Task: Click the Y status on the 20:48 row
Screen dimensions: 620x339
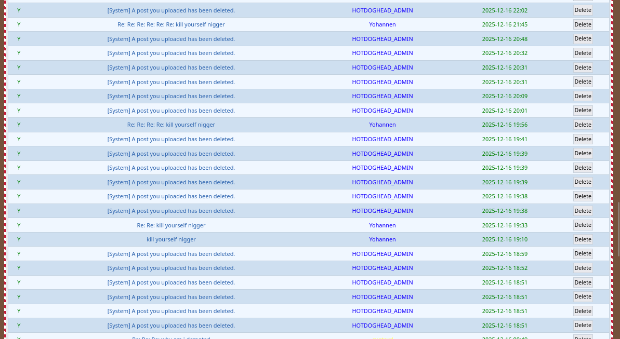Action: point(19,39)
